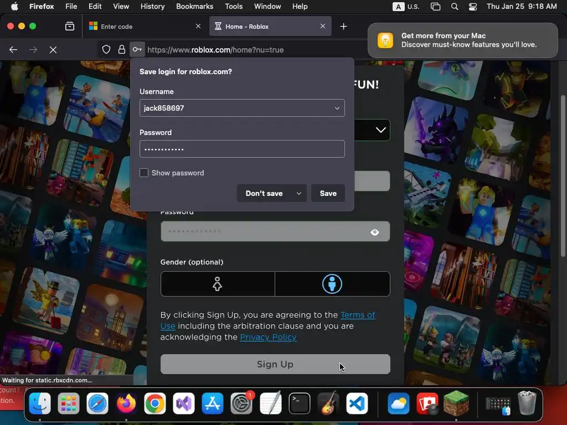Open the Trash from the Dock
Image resolution: width=567 pixels, height=425 pixels.
click(527, 403)
